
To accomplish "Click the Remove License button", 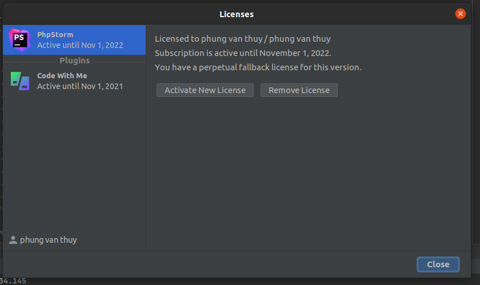I will coord(299,90).
